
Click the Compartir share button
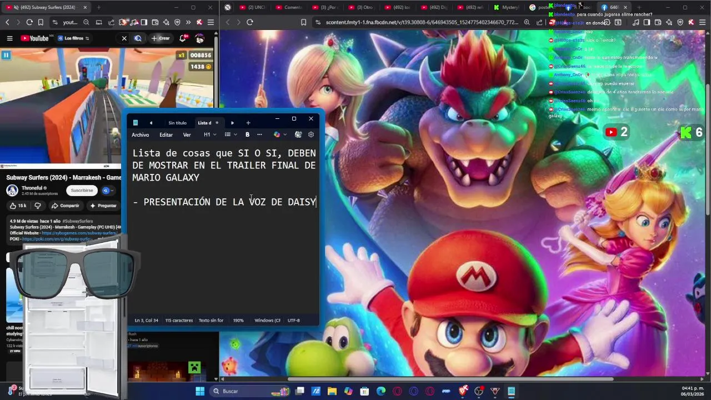coord(65,206)
